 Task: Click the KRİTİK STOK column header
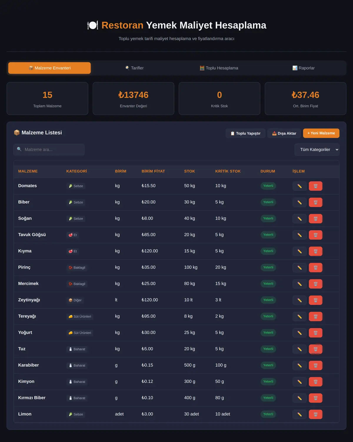(228, 171)
